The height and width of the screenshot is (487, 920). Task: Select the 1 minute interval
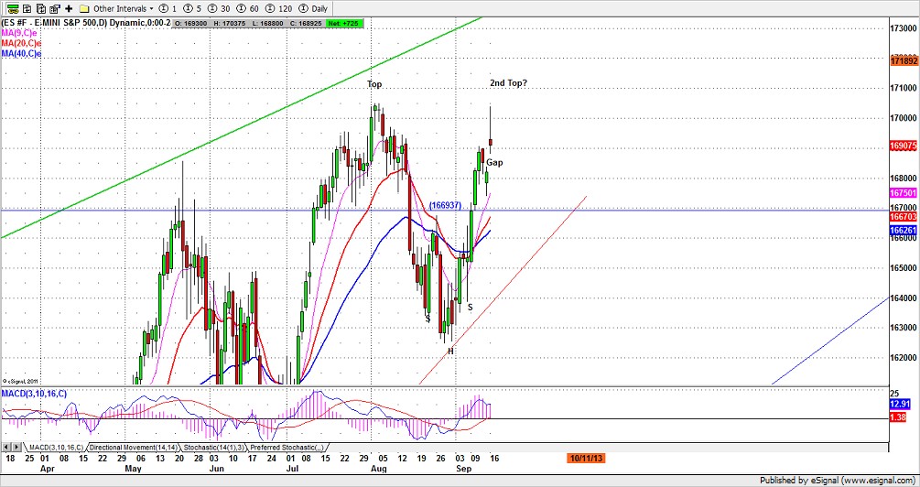point(168,7)
